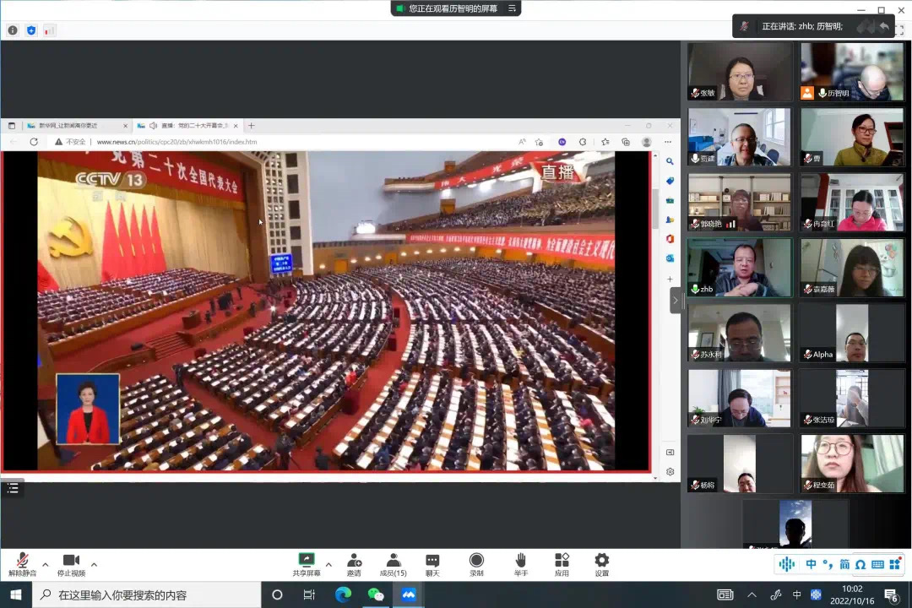Open Microsoft Edge from the taskbar
The image size is (912, 608).
click(x=343, y=594)
